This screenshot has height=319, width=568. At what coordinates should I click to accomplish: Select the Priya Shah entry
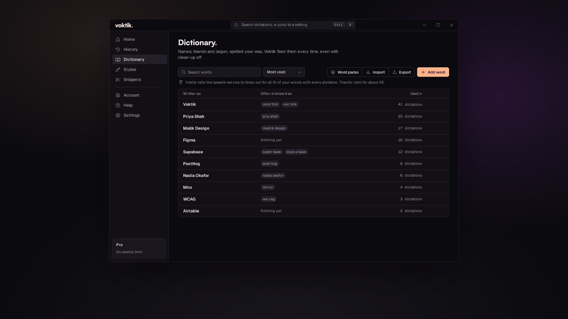[313, 117]
